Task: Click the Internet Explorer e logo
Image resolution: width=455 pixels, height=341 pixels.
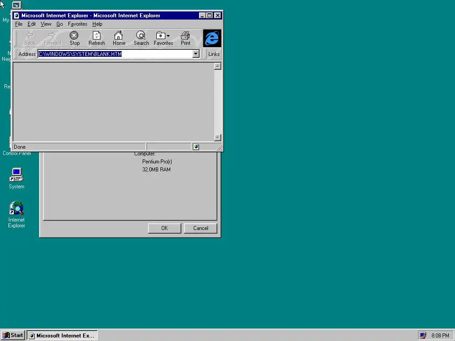Action: pyautogui.click(x=212, y=38)
